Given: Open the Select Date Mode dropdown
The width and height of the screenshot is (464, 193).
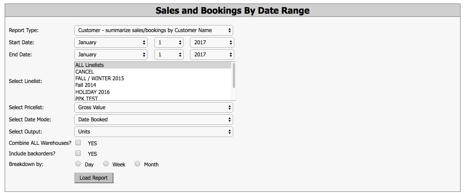Looking at the screenshot, I should [153, 119].
